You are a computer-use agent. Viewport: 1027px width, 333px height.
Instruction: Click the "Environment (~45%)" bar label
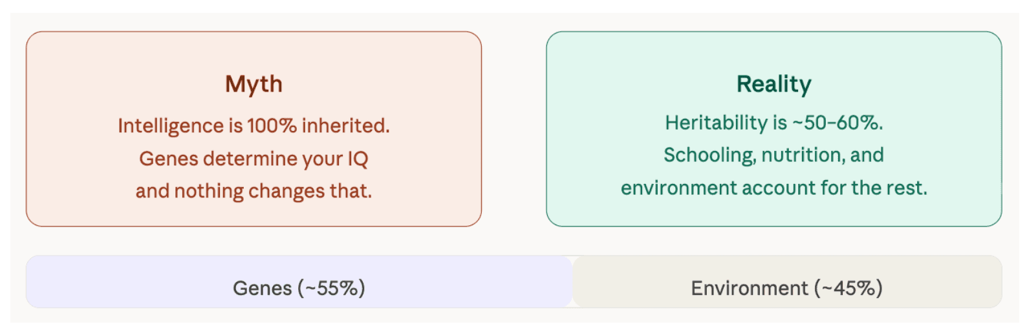click(x=786, y=288)
